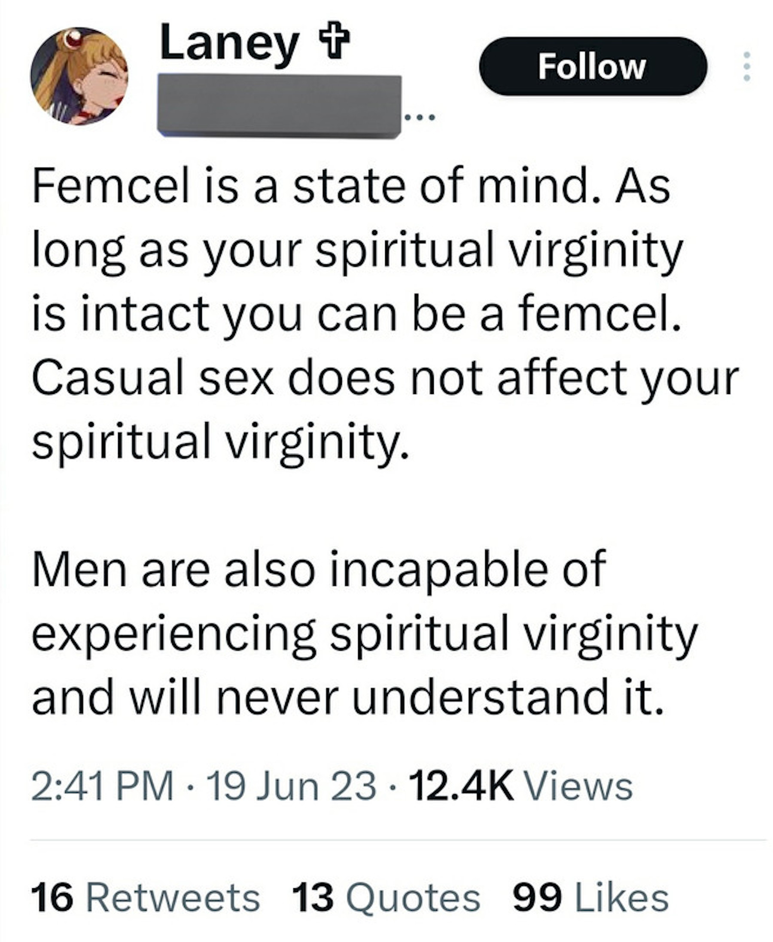Open the 2:41 PM timestamp
Image resolution: width=773 pixels, height=942 pixels.
click(102, 786)
